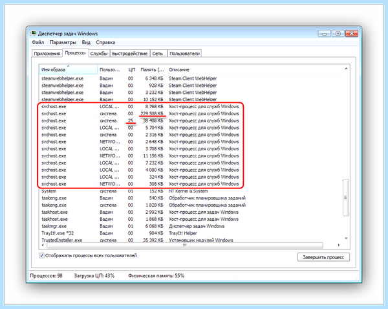Select svchost.exe row with 8 768 КБ
Viewport: 388px width, 309px height.
click(191, 106)
